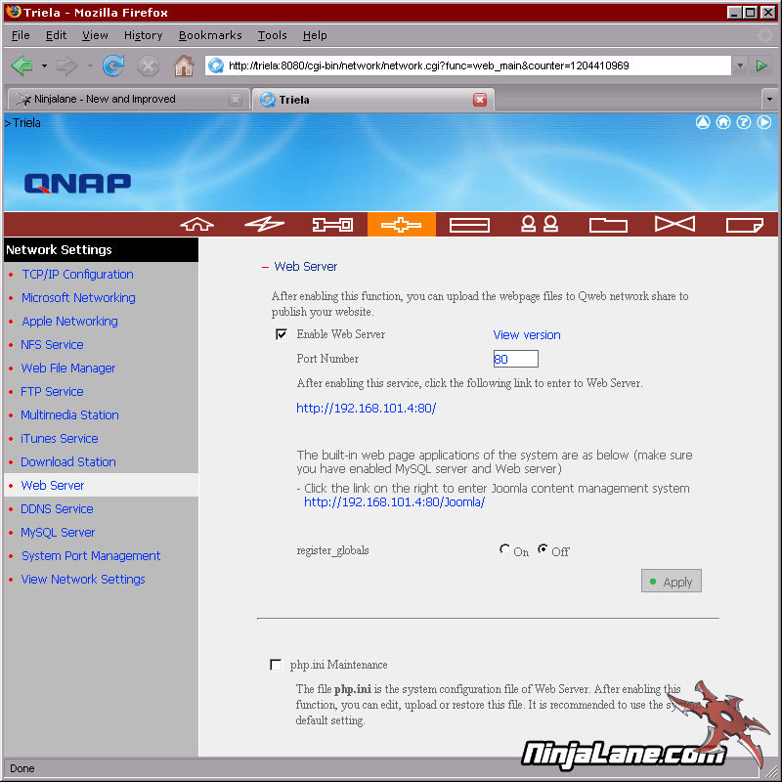This screenshot has height=782, width=782.
Task: Open QNAP home navigation icon
Action: point(197,225)
